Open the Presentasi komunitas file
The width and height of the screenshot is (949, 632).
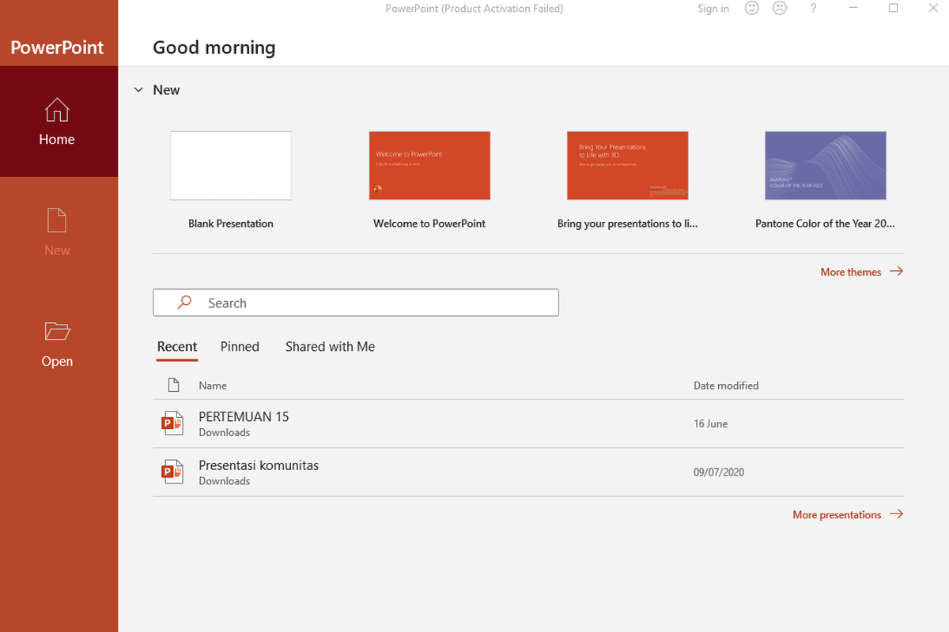pyautogui.click(x=259, y=465)
